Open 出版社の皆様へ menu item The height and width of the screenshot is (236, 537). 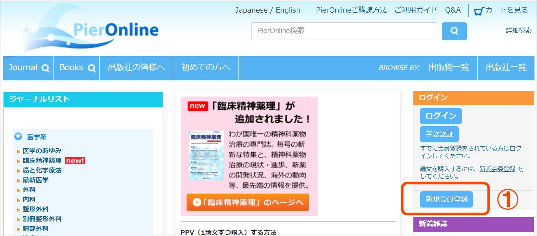136,68
